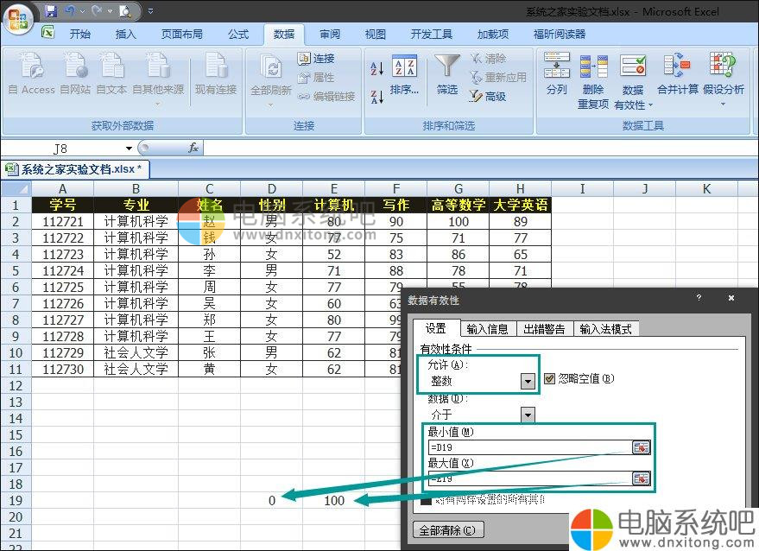Open the Formulas (公式) ribbon tab
The width and height of the screenshot is (759, 551).
click(x=238, y=35)
